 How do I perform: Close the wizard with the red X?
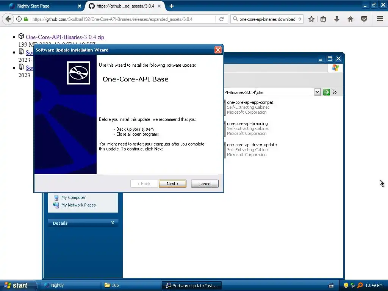coord(218,50)
